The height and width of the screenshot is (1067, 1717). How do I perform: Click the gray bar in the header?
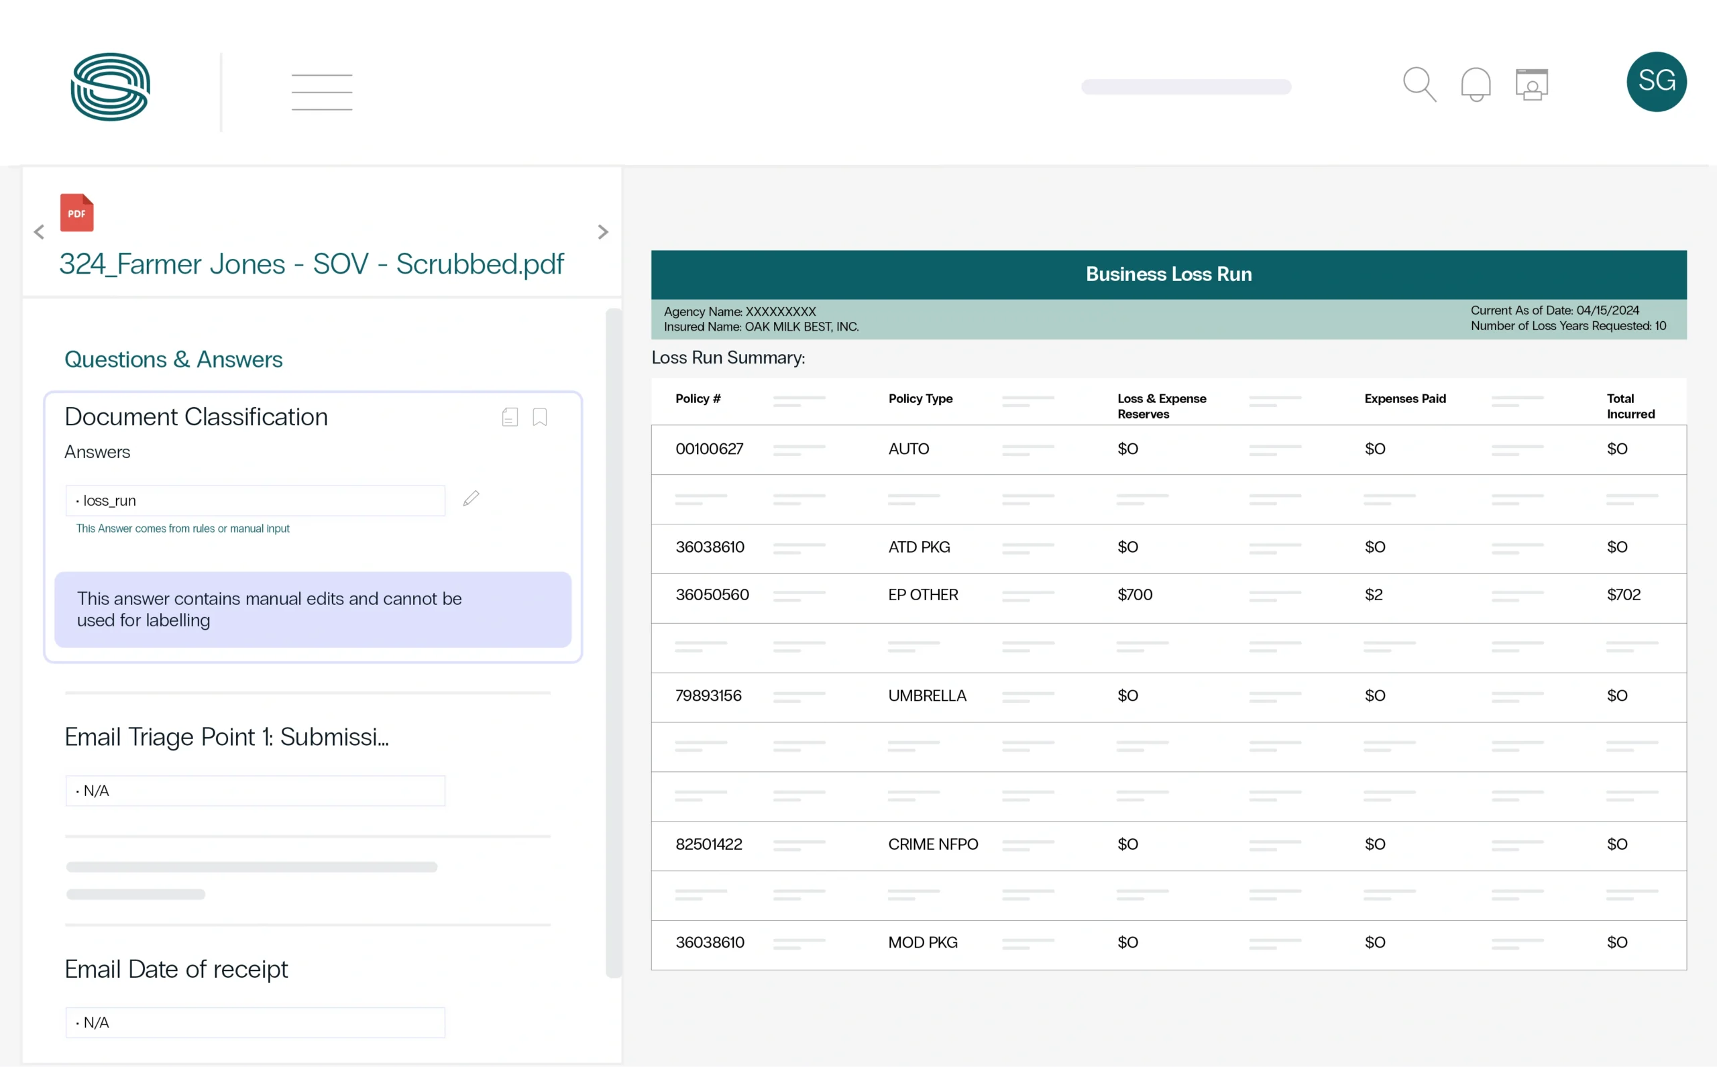(1186, 87)
